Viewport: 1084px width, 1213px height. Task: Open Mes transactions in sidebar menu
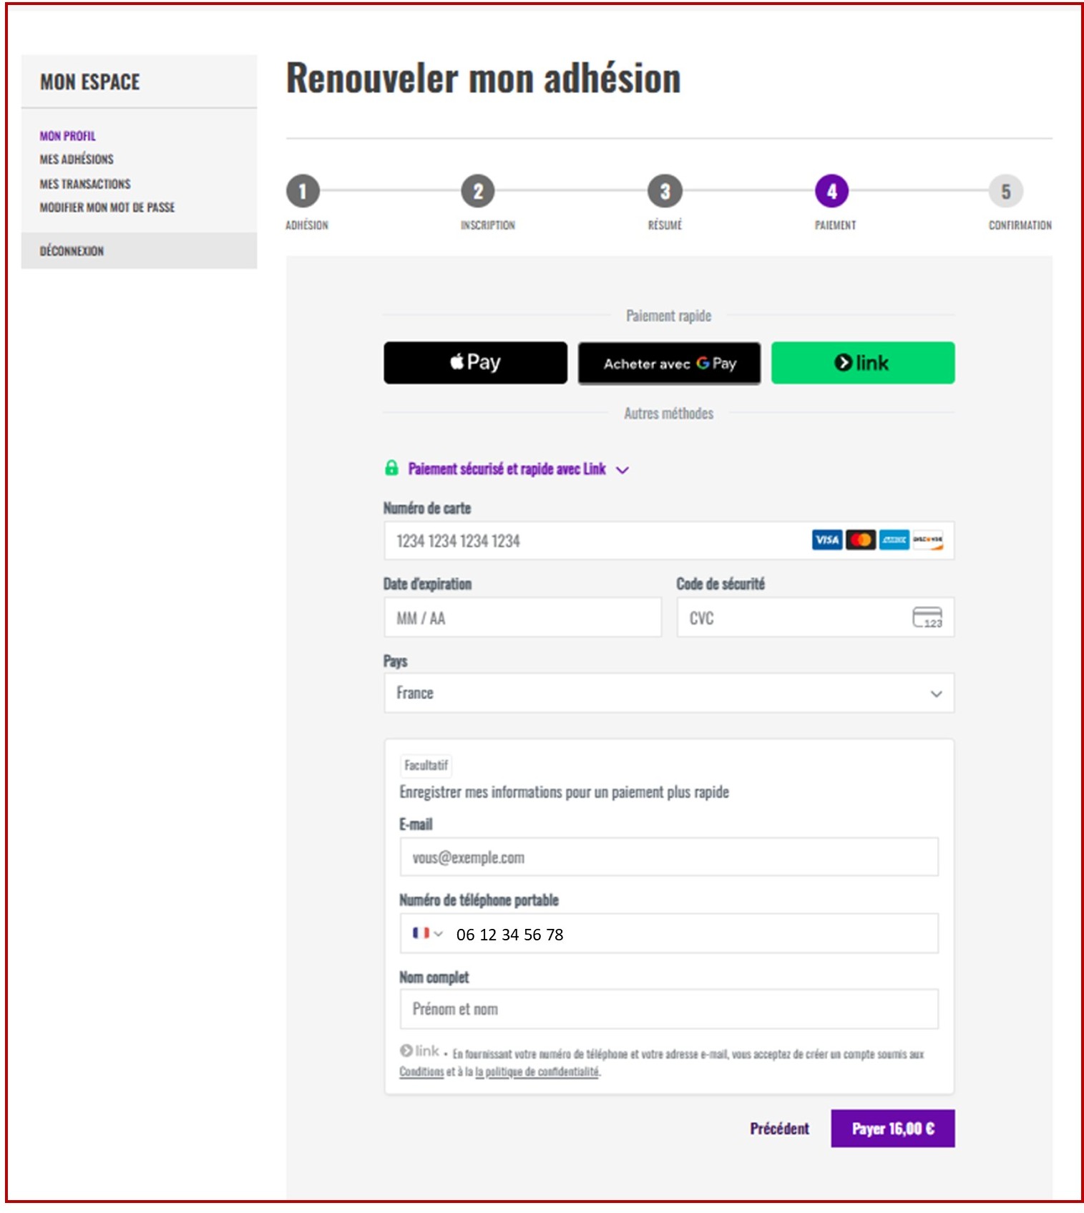[85, 184]
